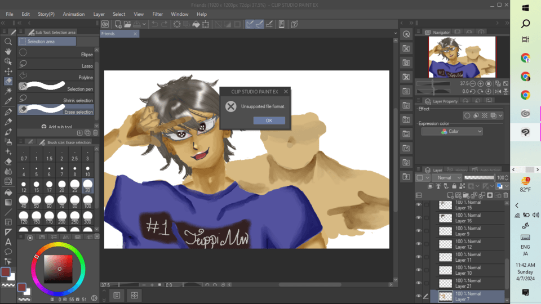Toggle Snap to Ruler in command bar
Screen dimensions: 541x304
tap(250, 24)
